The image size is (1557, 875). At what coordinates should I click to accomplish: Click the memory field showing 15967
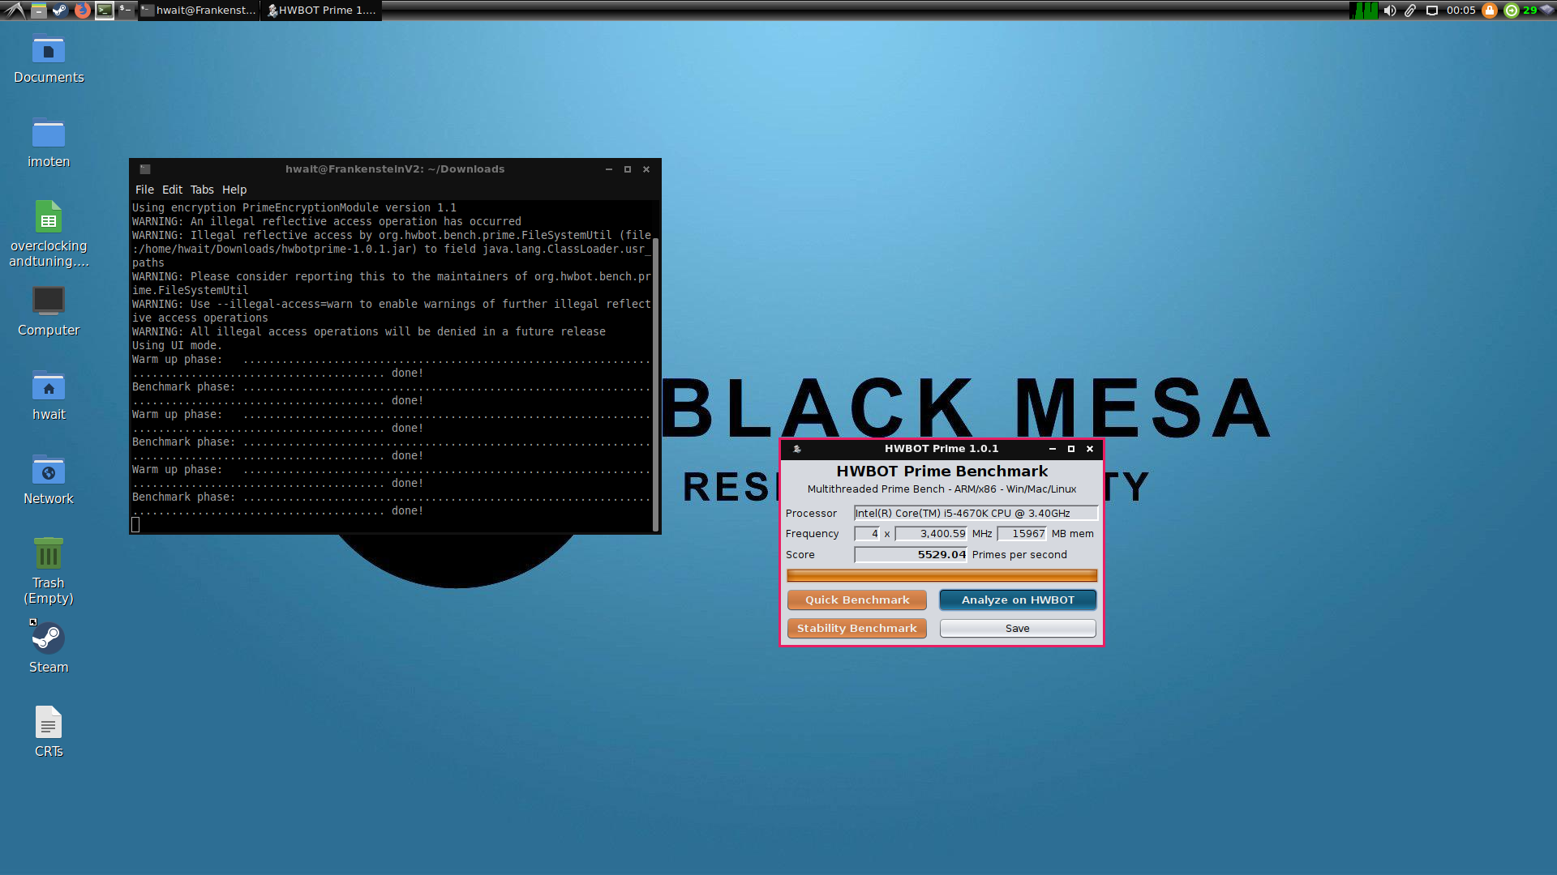pos(1022,534)
